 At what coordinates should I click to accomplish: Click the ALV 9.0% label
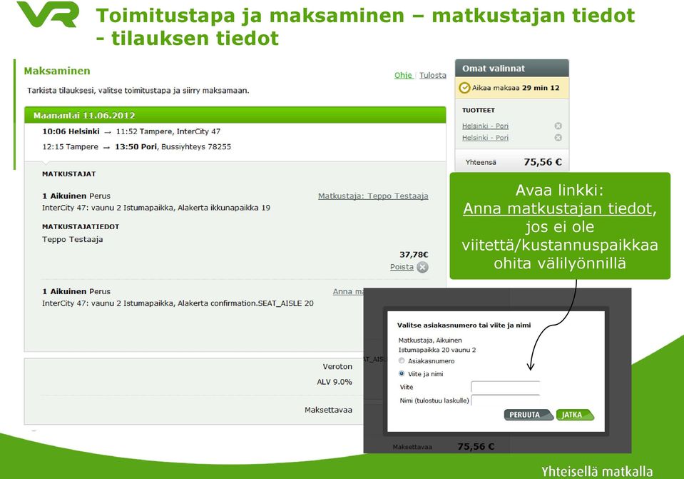[334, 382]
